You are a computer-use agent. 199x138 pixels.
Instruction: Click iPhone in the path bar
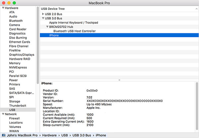(101, 135)
